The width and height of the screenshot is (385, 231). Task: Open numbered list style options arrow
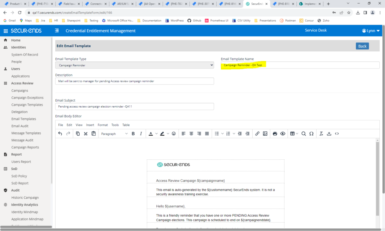click(x=234, y=133)
